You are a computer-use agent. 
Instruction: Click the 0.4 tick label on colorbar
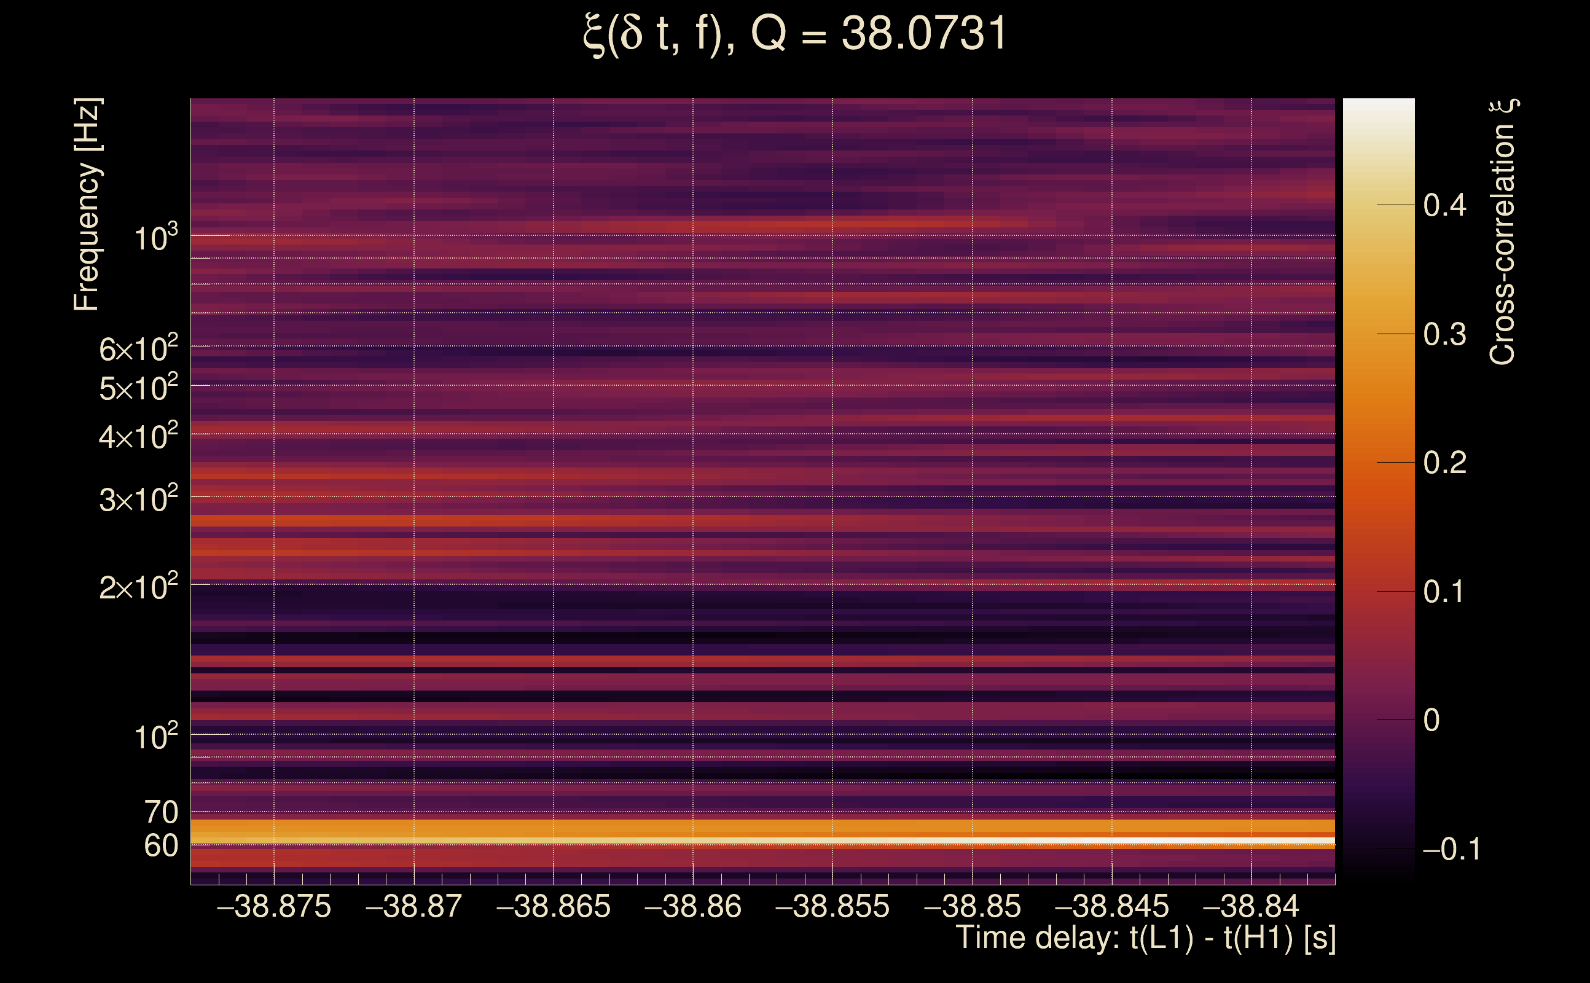click(1444, 205)
